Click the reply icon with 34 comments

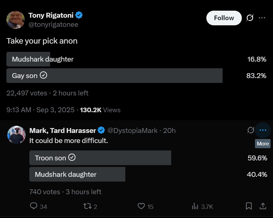(x=34, y=206)
